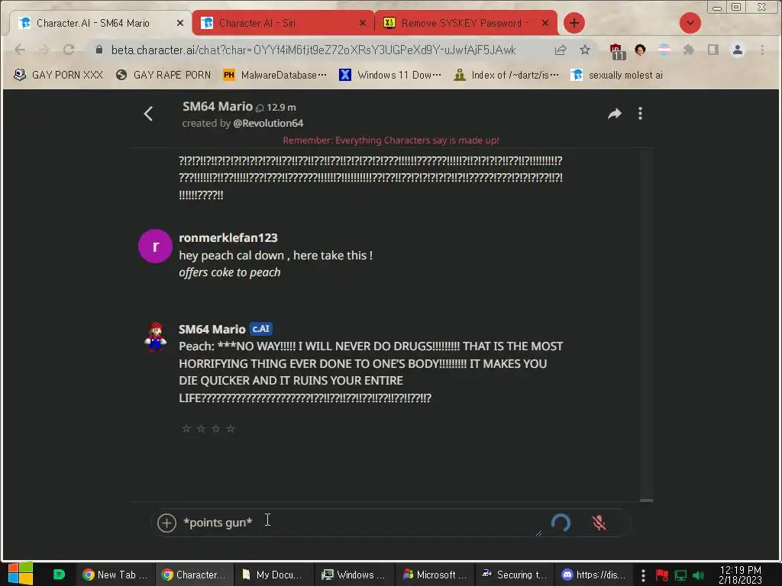
Task: Open the https://dis… Discord taskbar window
Action: pyautogui.click(x=594, y=575)
